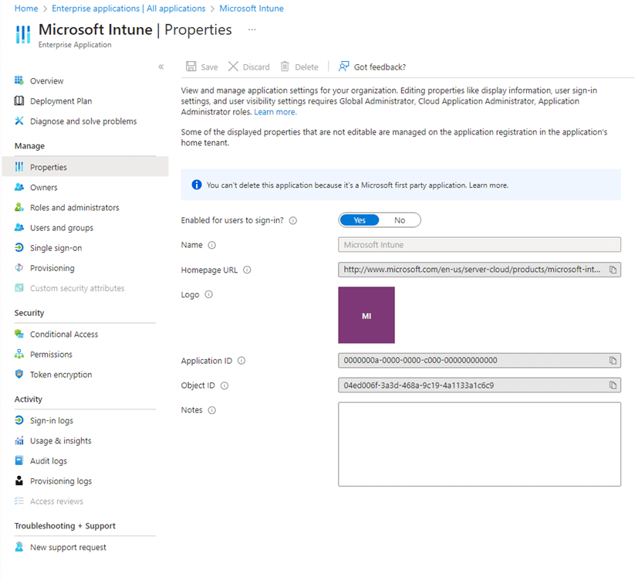This screenshot has height=581, width=635.
Task: Click the Deployment Plan book icon
Action: coord(19,100)
